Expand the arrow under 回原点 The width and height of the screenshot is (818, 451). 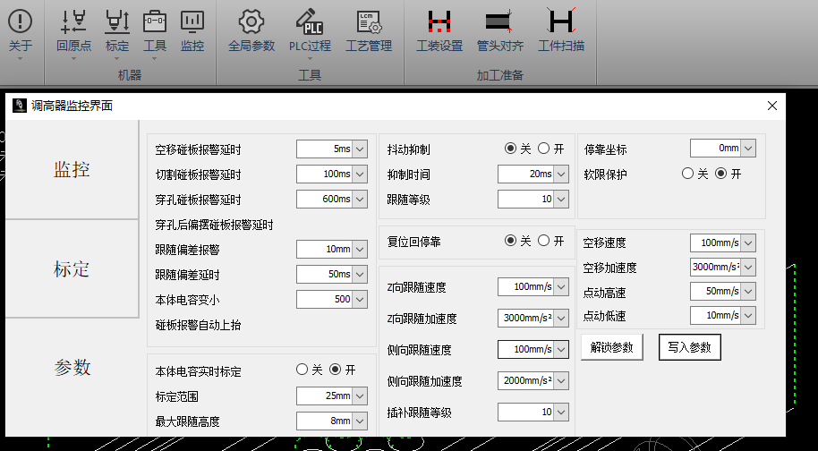point(73,58)
